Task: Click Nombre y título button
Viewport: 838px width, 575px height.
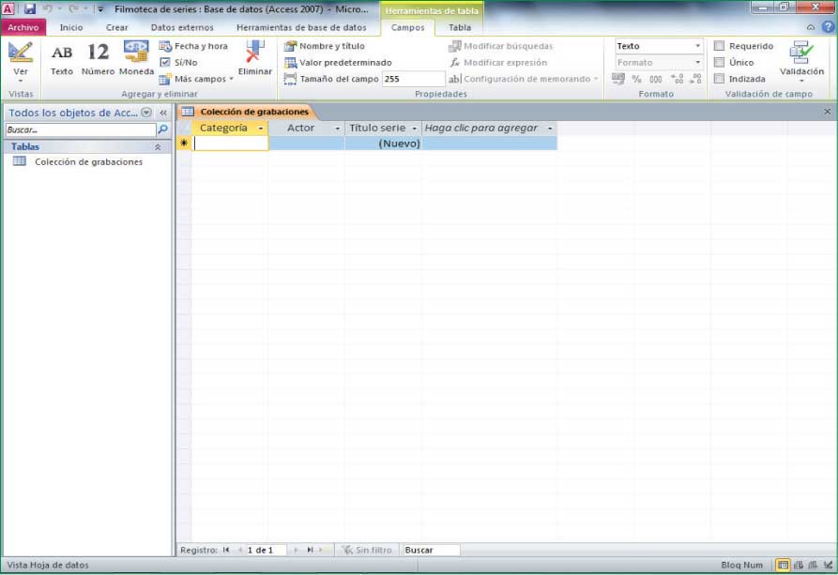Action: (325, 46)
